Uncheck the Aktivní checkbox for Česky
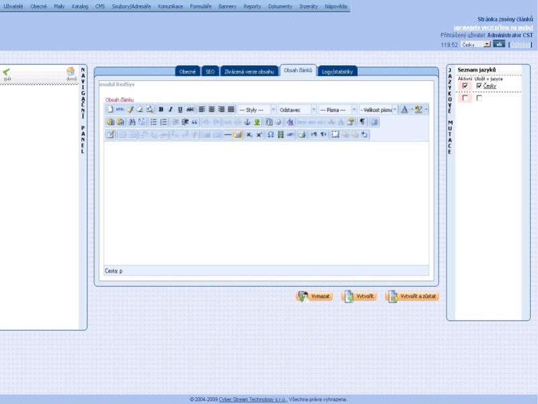 pos(465,86)
